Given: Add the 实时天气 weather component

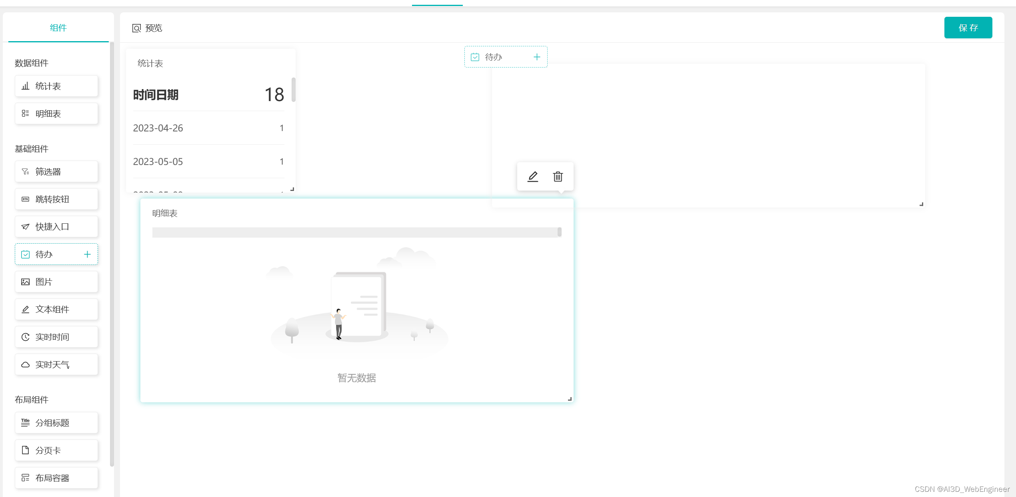Looking at the screenshot, I should click(56, 364).
